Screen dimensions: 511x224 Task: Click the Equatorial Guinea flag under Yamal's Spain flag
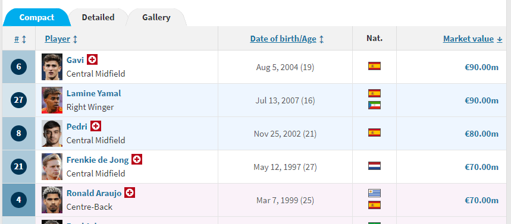(374, 105)
